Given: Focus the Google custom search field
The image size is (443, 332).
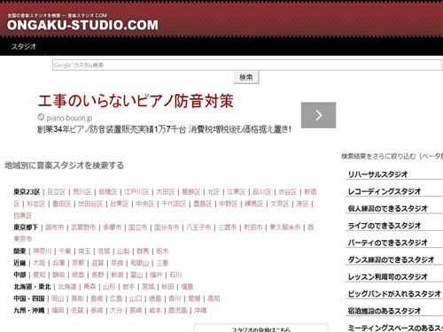Looking at the screenshot, I should tap(247, 65).
